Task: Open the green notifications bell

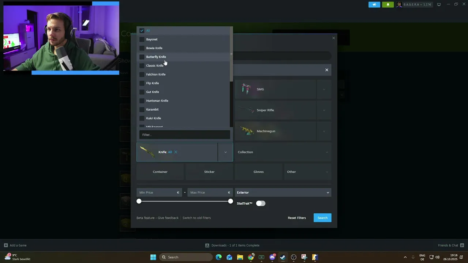Action: click(x=388, y=5)
